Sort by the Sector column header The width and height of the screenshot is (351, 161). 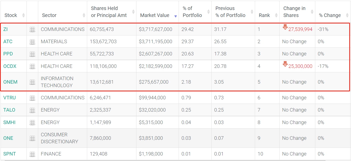49,15
